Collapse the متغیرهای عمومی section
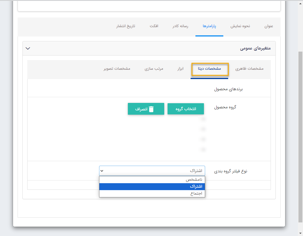 coord(28,48)
